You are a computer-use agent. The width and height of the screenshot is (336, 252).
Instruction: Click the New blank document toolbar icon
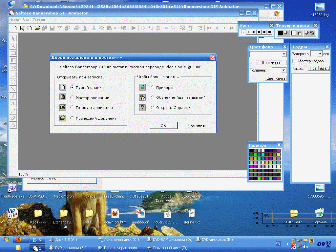[15, 28]
